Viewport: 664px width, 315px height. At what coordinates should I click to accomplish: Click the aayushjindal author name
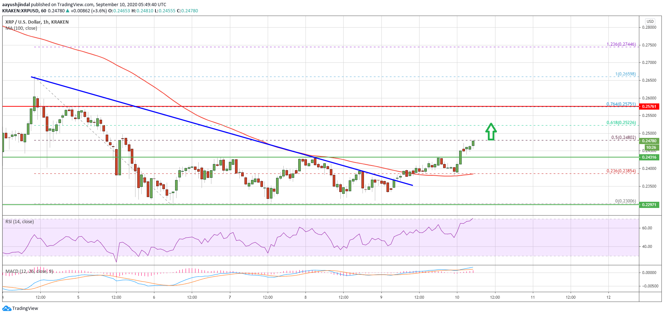[16, 5]
